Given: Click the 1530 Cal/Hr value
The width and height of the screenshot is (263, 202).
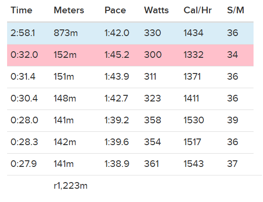Looking at the screenshot, I should (x=194, y=120).
